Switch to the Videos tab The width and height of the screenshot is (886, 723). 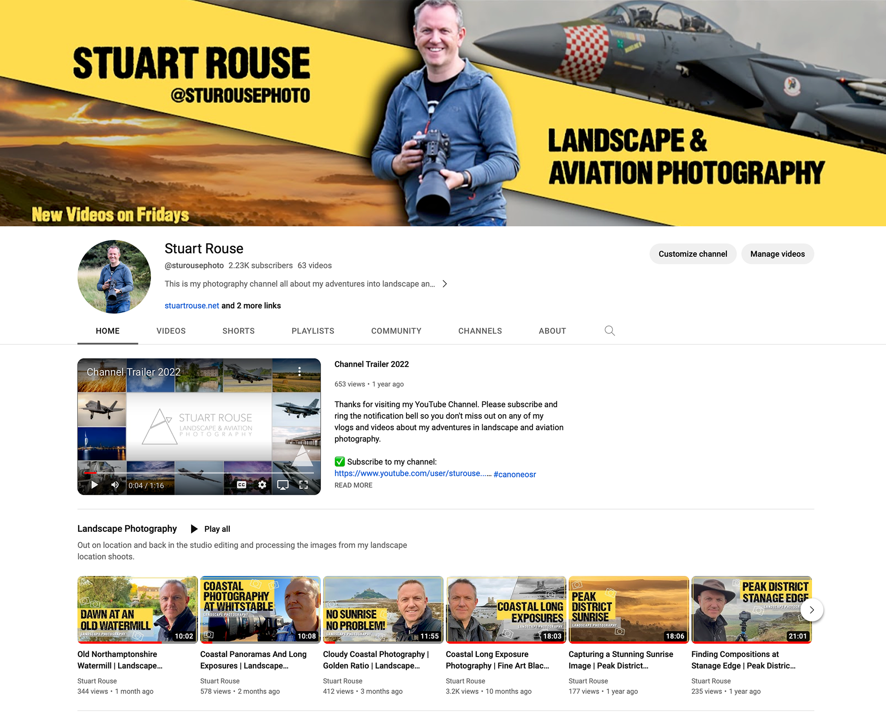pos(171,331)
